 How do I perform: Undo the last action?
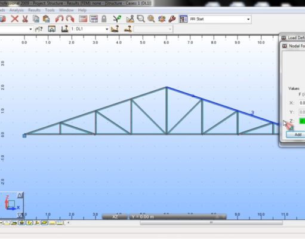(59, 19)
